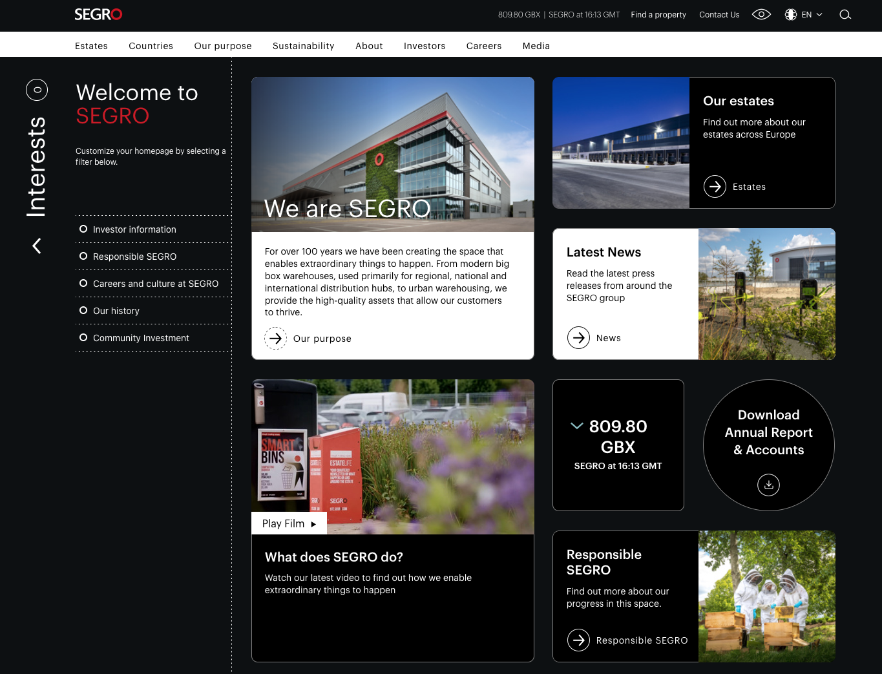This screenshot has width=882, height=674.
Task: Click the annual report download icon
Action: [x=768, y=485]
